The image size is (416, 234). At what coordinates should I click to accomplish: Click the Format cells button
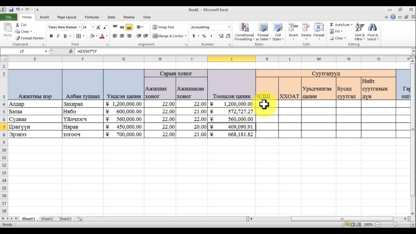pos(319,32)
